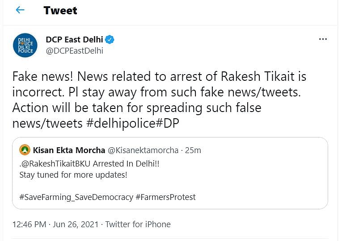Open the #FarmersProtest hashtag
Viewport: 342px width, 241px height.
click(166, 197)
